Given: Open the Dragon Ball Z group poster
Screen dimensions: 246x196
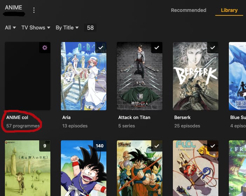Looking at the screenshot, I should coord(140,168).
